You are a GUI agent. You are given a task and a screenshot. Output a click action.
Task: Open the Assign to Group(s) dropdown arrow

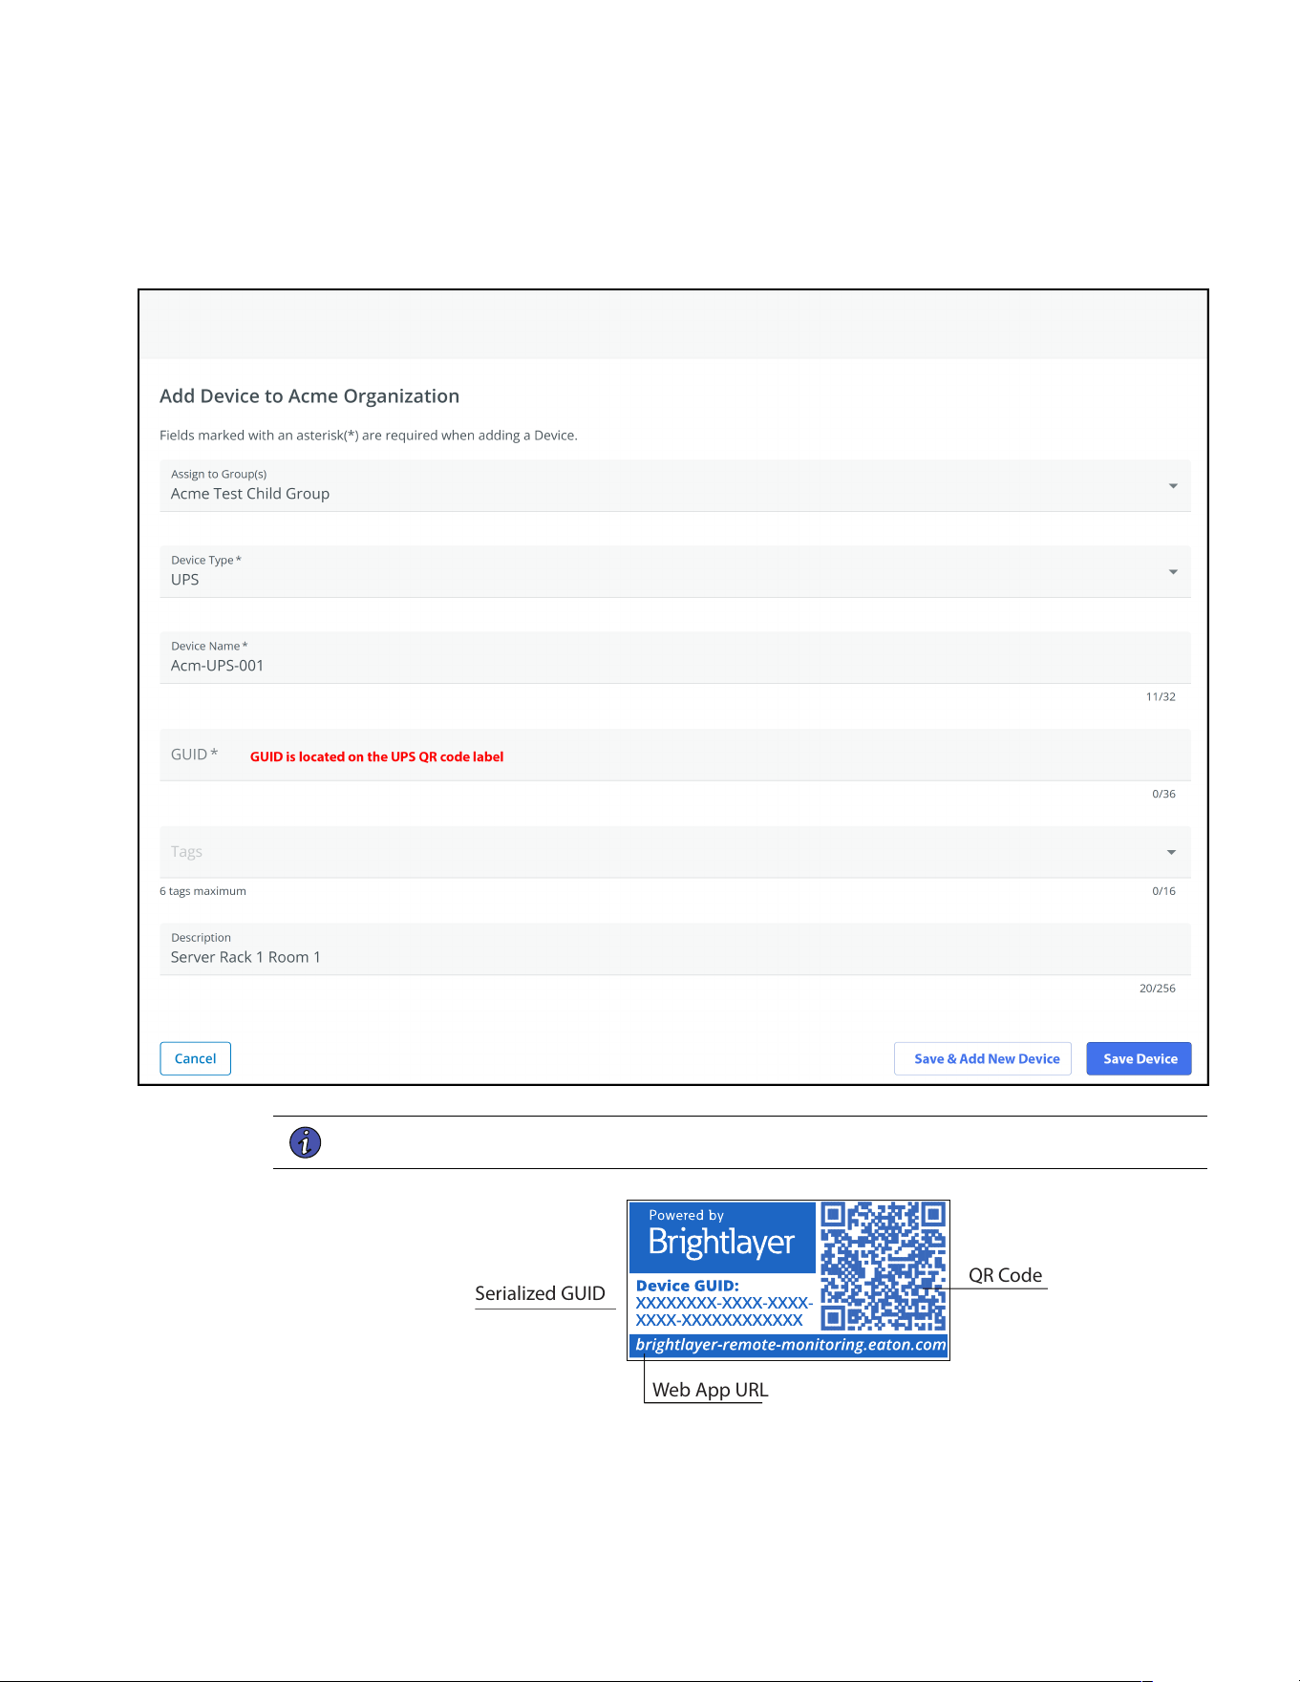coord(1173,486)
